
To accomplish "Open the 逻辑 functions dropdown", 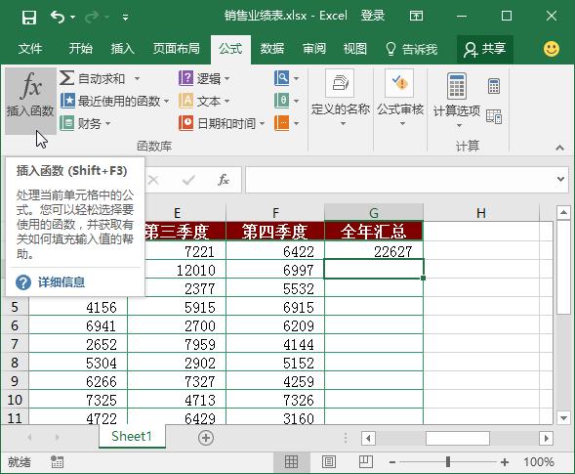I will point(204,78).
